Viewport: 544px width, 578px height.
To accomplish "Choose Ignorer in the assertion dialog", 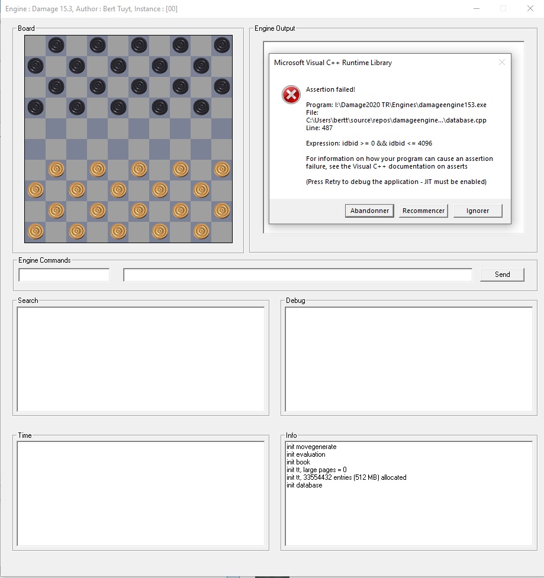I will click(x=477, y=211).
